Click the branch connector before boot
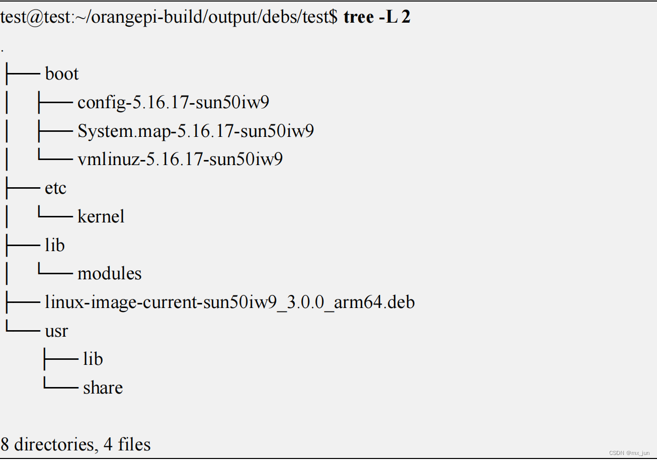This screenshot has height=461, width=657. (22, 74)
